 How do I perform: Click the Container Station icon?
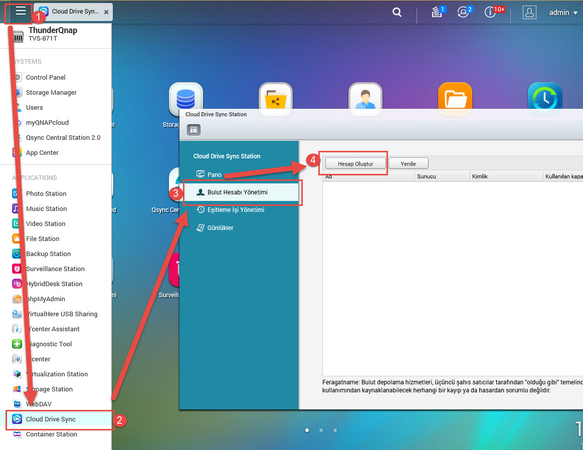(17, 434)
